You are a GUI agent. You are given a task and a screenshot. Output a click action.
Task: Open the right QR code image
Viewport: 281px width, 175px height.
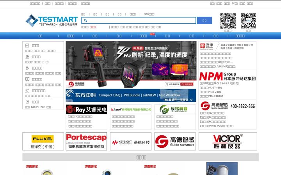pyautogui.click(x=248, y=21)
